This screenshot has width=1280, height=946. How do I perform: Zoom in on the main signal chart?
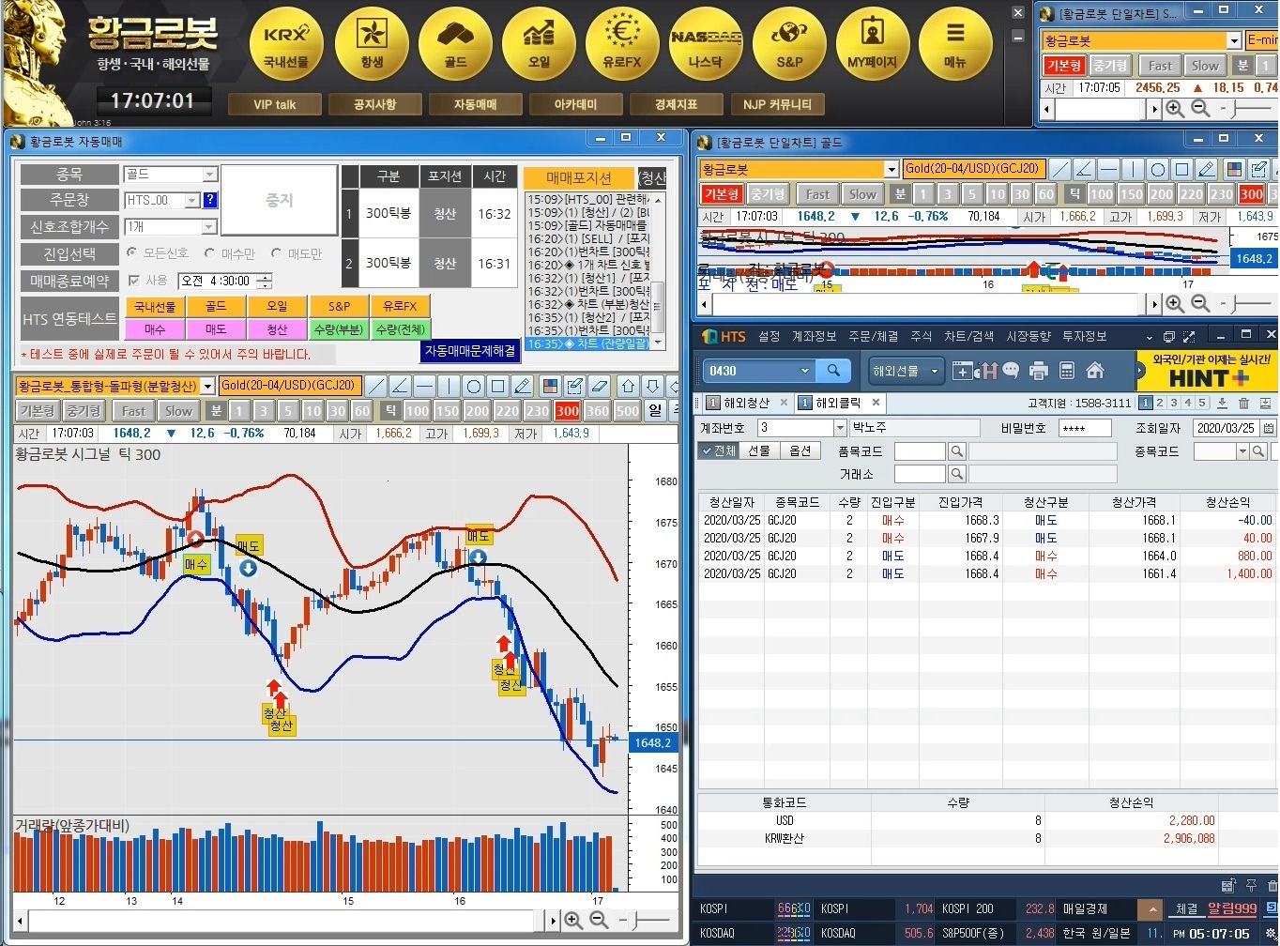[x=573, y=921]
